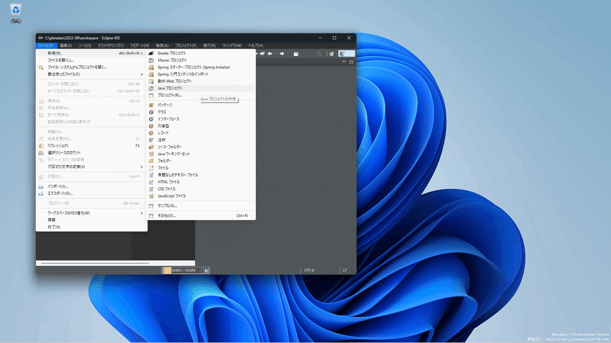Open サンプル(X)... from the new submenu

tap(201, 206)
